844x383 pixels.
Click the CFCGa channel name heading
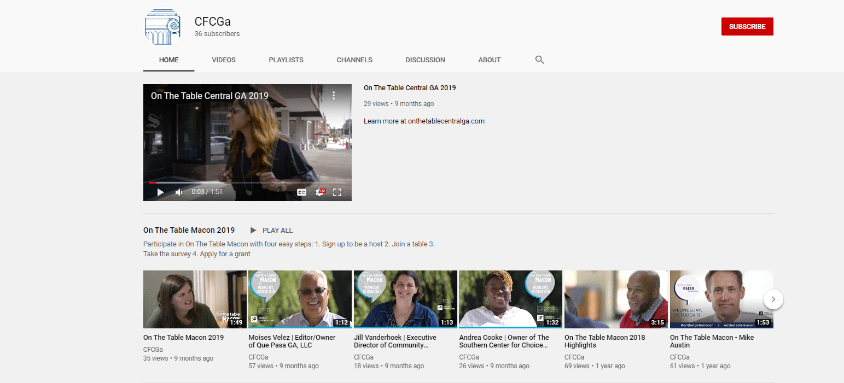[x=212, y=21]
